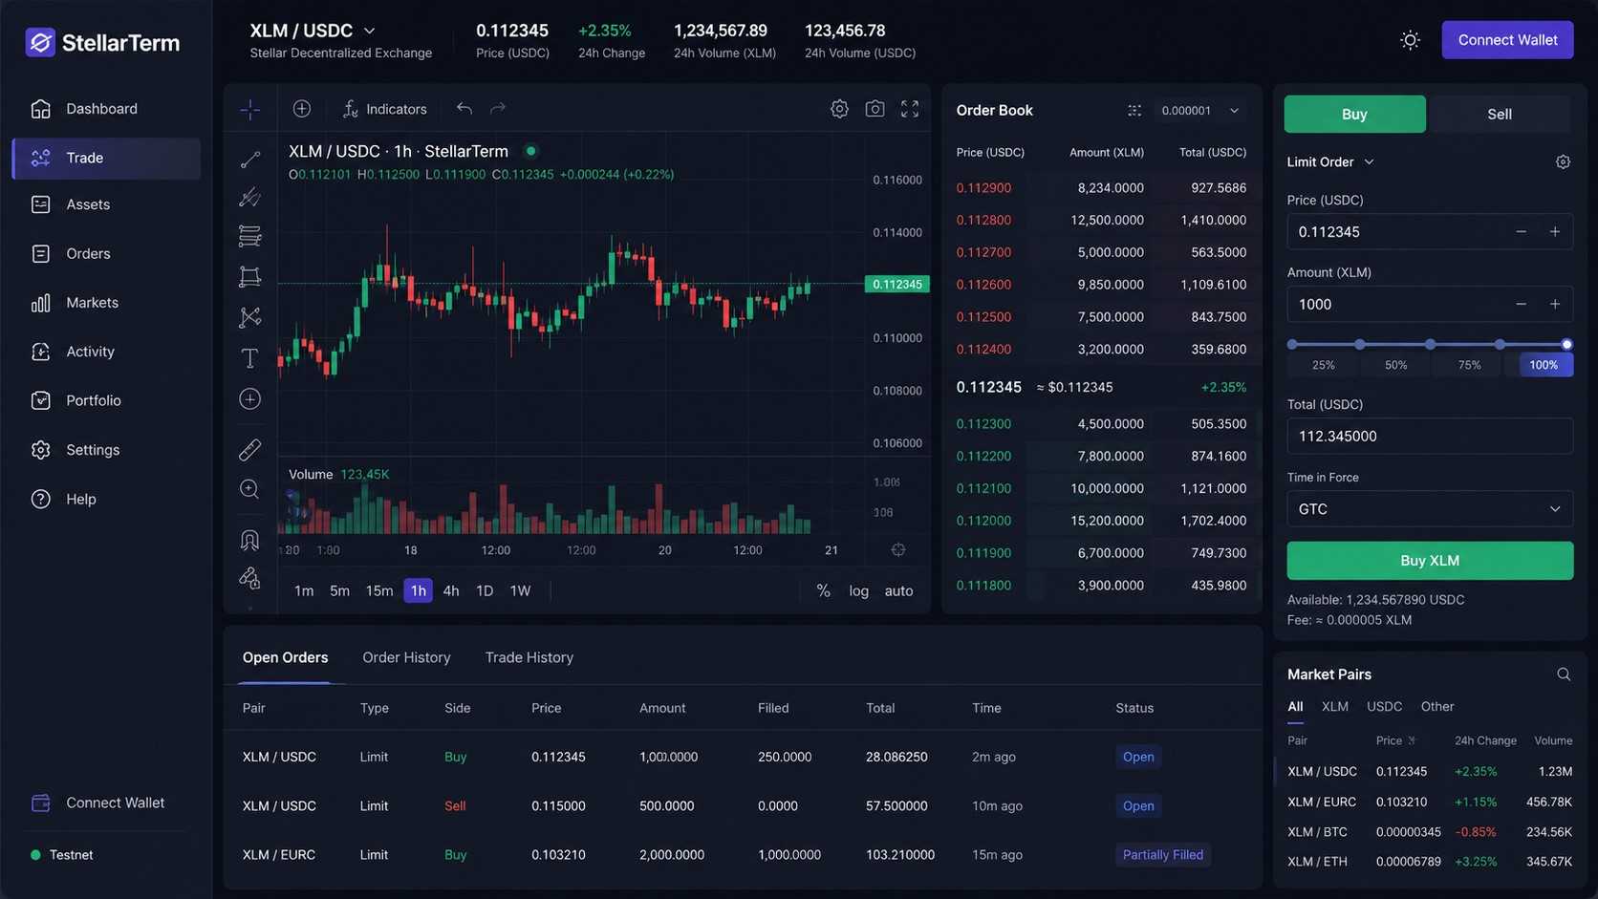Filter market pairs by Other tab

click(1436, 707)
